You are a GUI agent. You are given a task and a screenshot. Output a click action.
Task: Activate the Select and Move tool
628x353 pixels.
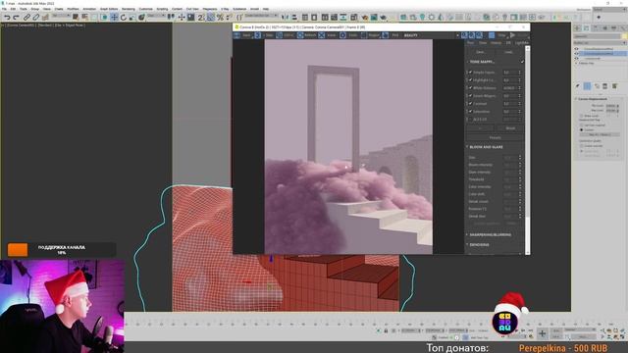click(x=114, y=17)
